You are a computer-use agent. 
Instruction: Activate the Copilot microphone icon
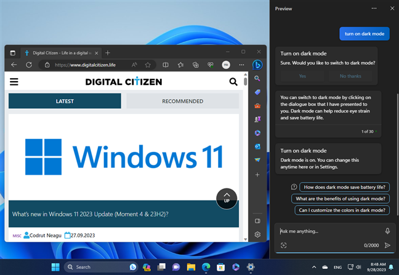point(387,231)
